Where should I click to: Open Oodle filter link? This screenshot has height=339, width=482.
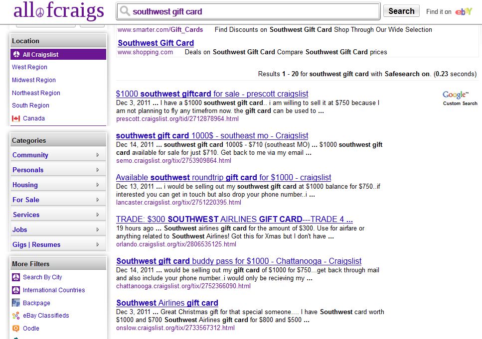[31, 328]
